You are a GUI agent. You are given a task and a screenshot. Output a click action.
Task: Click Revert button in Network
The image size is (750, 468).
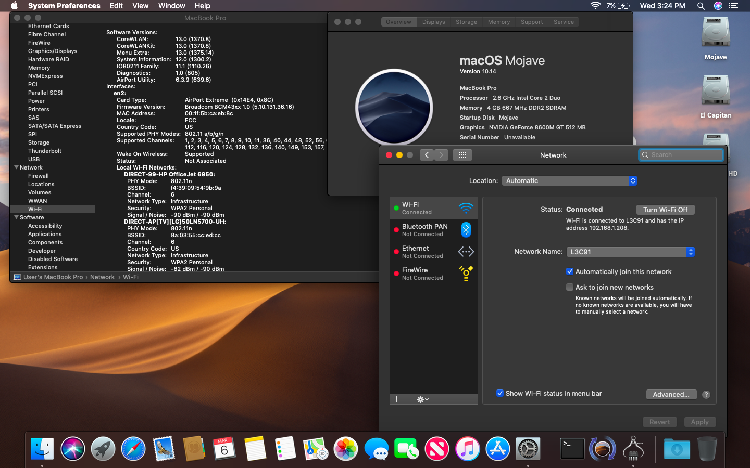[x=659, y=422]
